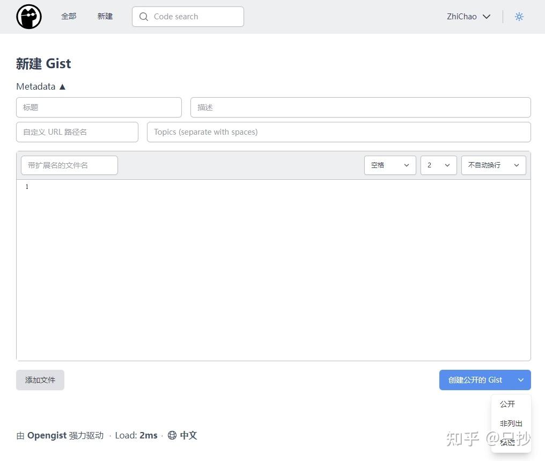Choose 私密 from the visibility menu
This screenshot has width=545, height=461.
pyautogui.click(x=507, y=442)
